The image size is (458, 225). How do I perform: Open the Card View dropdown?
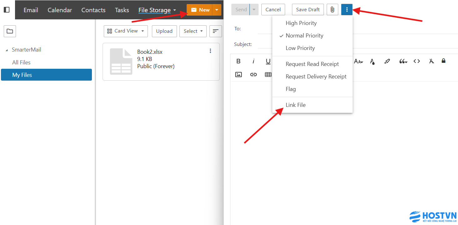(x=126, y=31)
